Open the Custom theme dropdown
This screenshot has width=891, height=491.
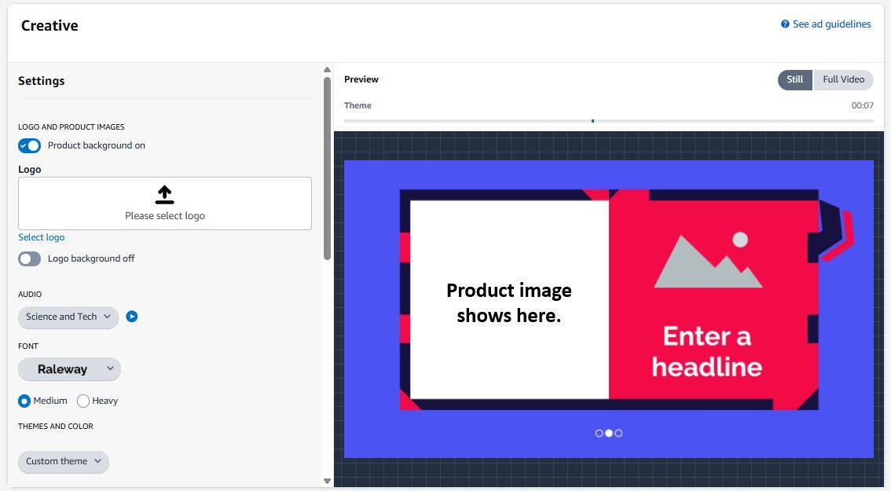click(x=63, y=462)
